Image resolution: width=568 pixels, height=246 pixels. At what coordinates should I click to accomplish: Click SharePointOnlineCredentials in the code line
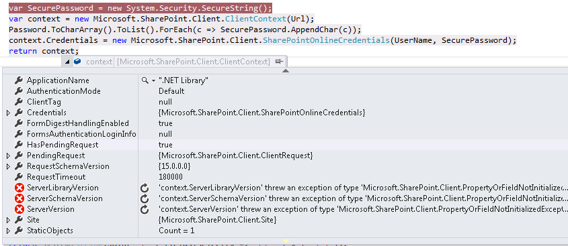coord(327,40)
